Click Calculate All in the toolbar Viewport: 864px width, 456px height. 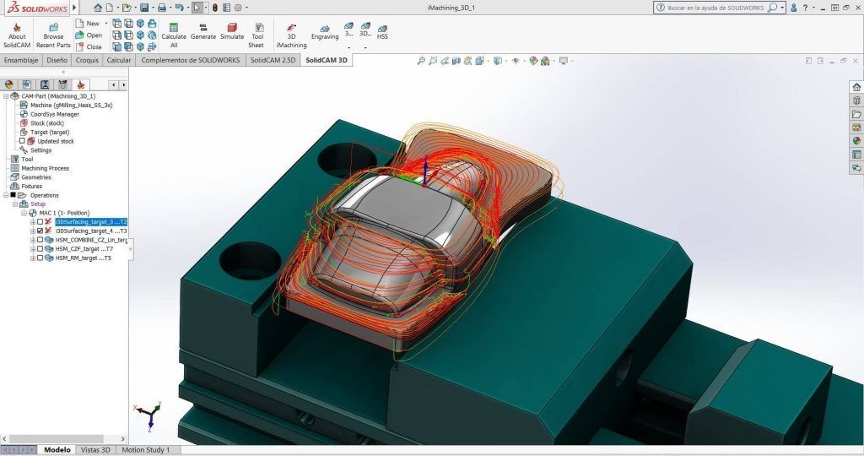(174, 31)
